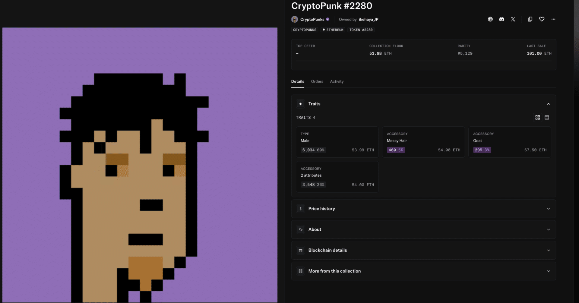Click the More from this collection icon
Screen dimensions: 579x303
300,271
